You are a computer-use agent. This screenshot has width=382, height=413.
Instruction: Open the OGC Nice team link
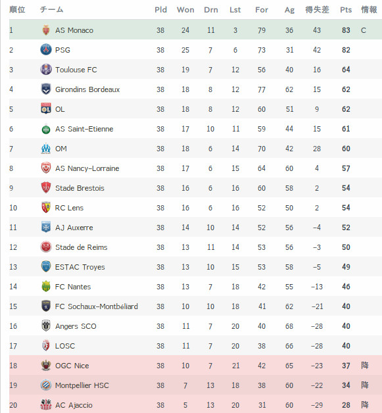72,366
